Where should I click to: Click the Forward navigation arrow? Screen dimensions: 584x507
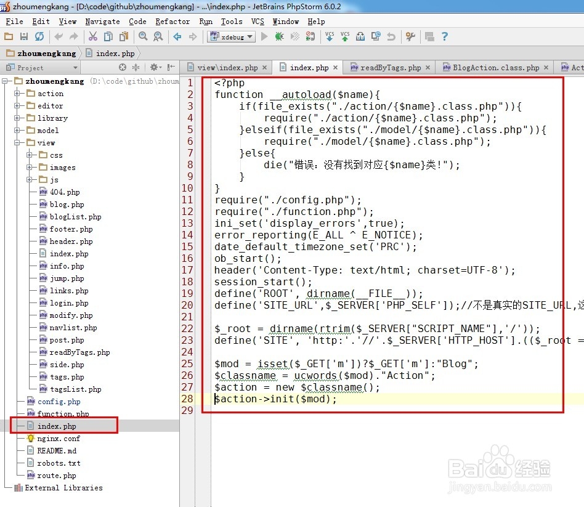click(x=193, y=36)
